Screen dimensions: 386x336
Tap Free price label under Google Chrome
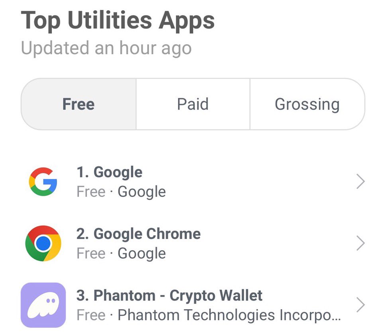pos(91,253)
